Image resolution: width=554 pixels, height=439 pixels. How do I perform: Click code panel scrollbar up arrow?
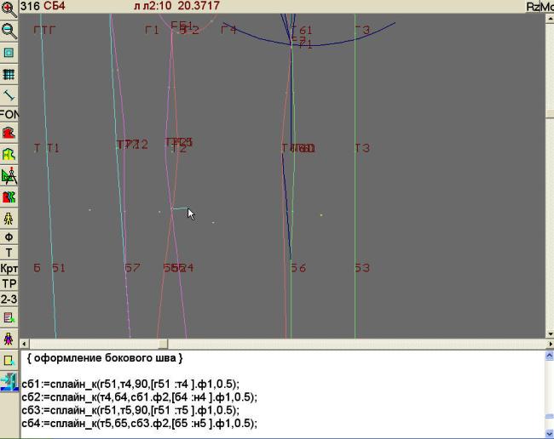[550, 356]
